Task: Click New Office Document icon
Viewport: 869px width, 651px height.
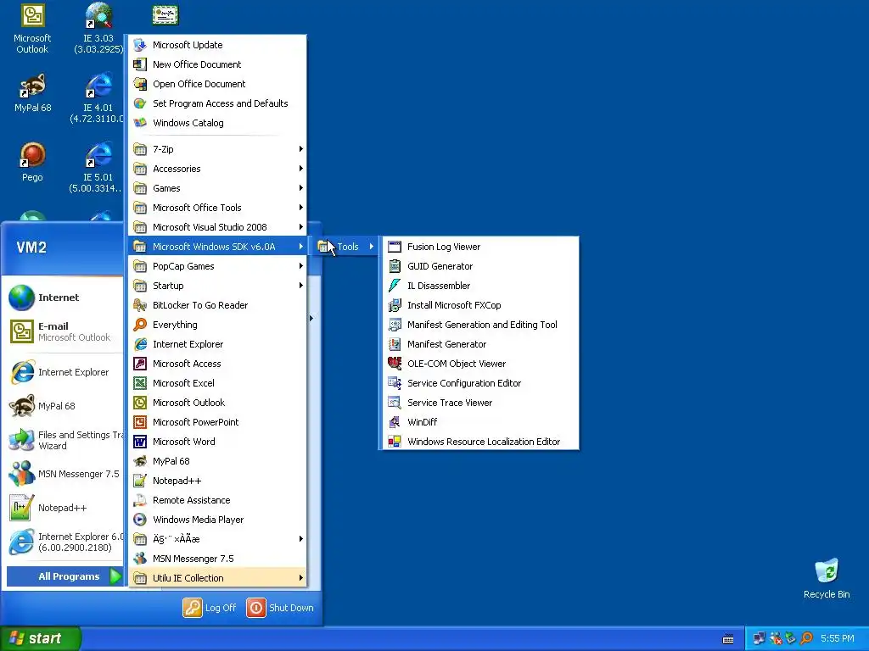Action: (x=140, y=64)
